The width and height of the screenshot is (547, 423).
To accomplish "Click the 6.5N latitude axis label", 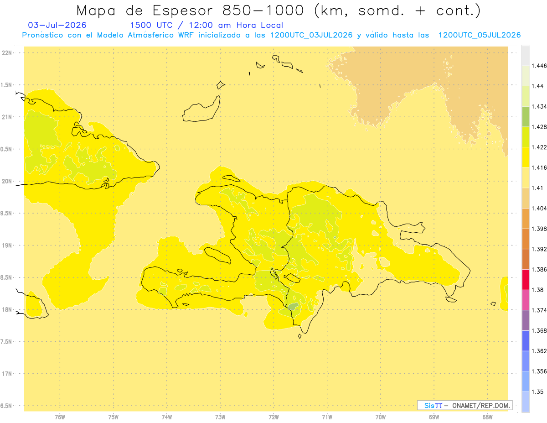I will (x=6, y=406).
